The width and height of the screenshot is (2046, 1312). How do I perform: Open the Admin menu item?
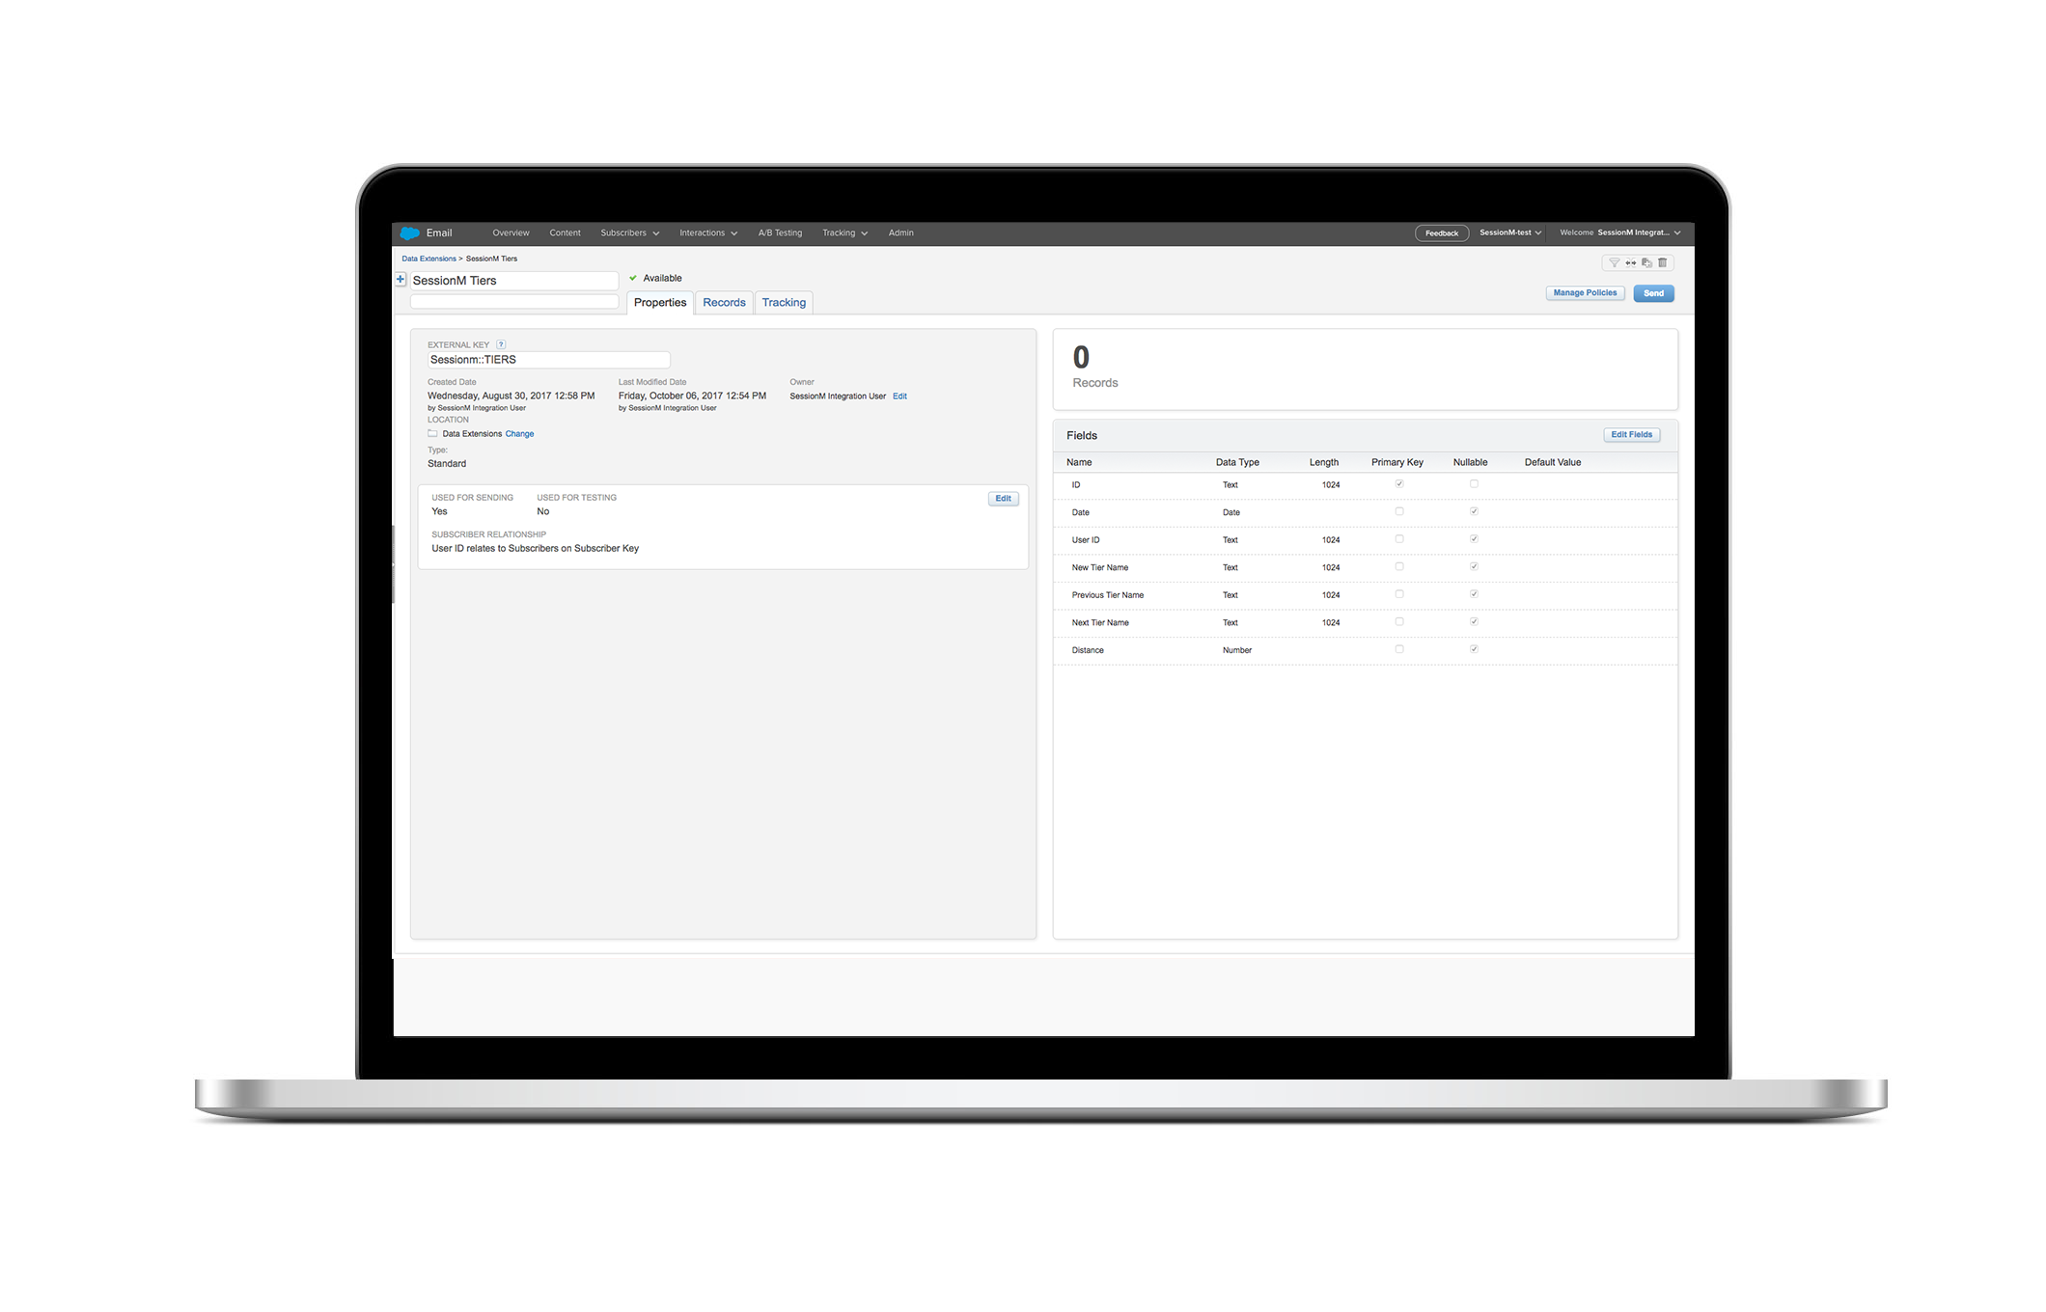coord(900,233)
